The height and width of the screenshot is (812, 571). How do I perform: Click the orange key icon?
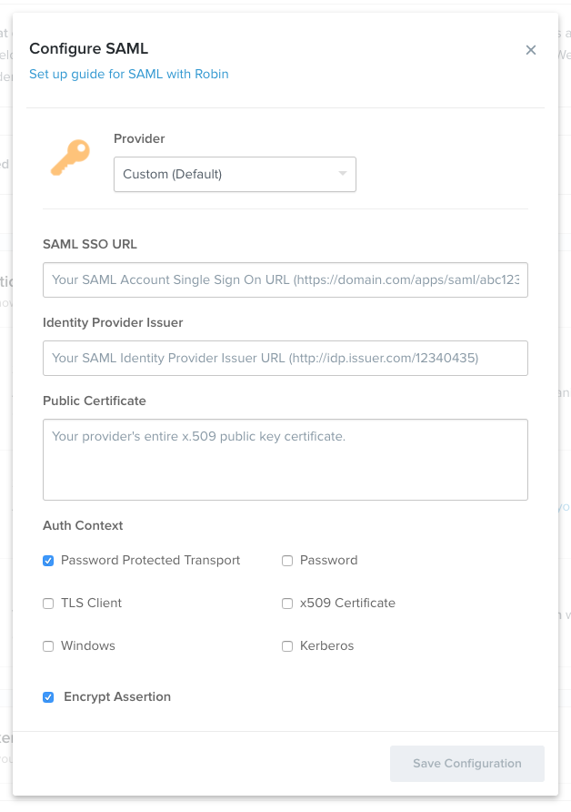[70, 157]
